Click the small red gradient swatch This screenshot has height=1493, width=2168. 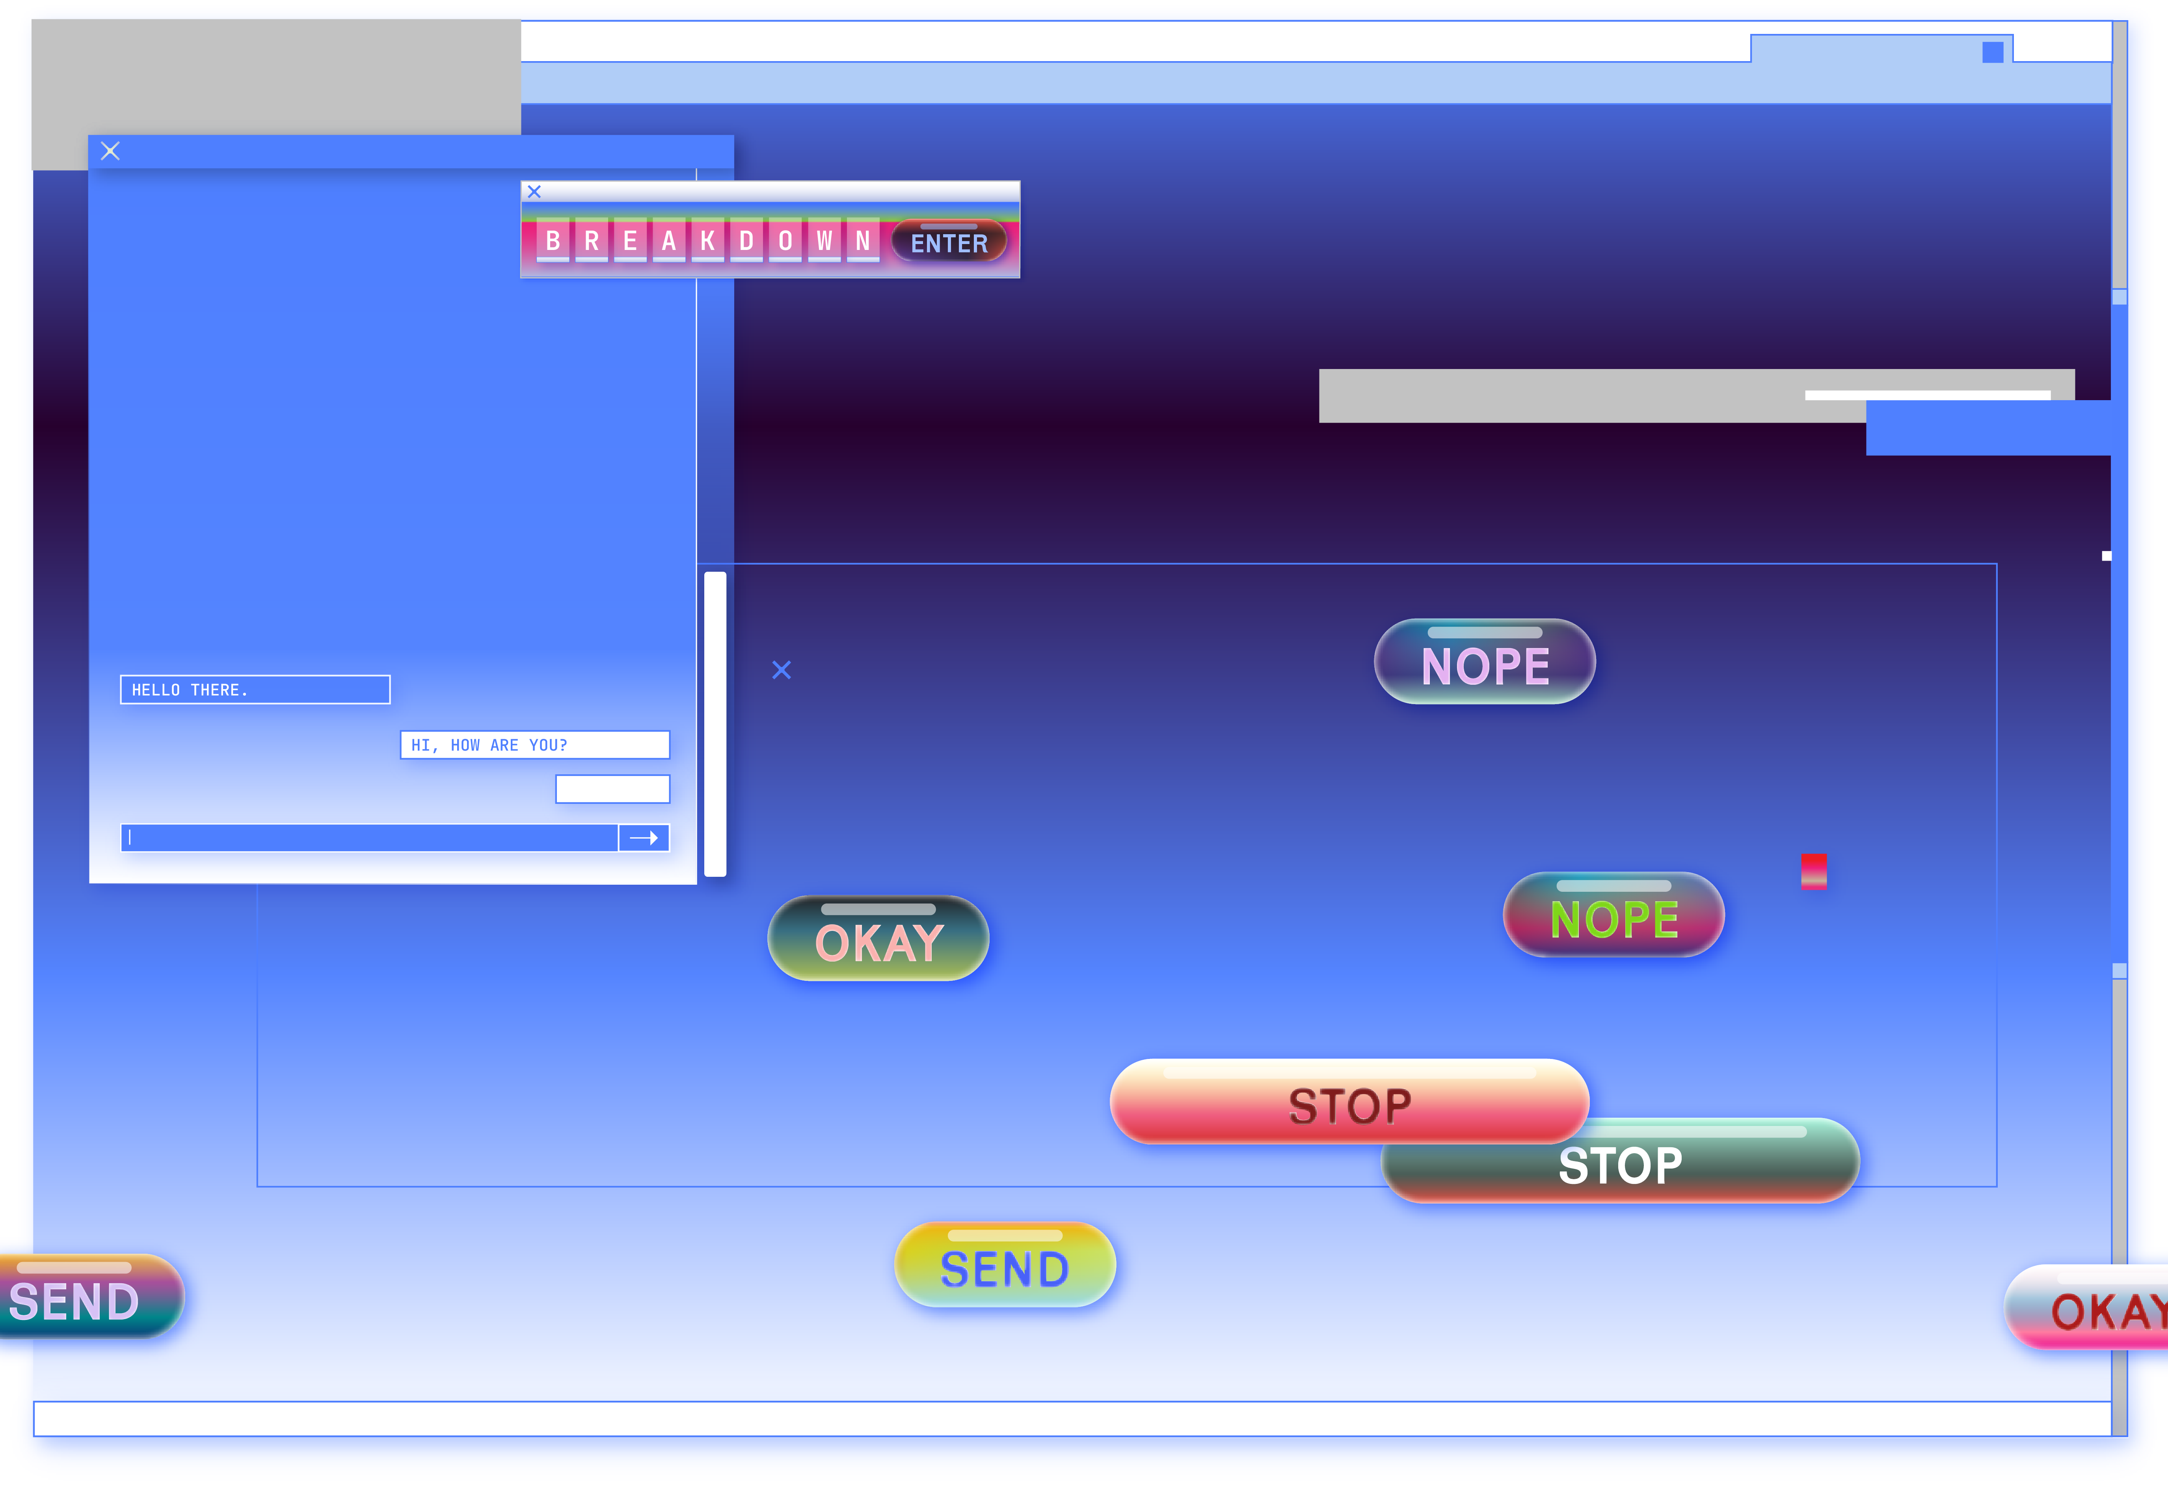(x=1814, y=871)
